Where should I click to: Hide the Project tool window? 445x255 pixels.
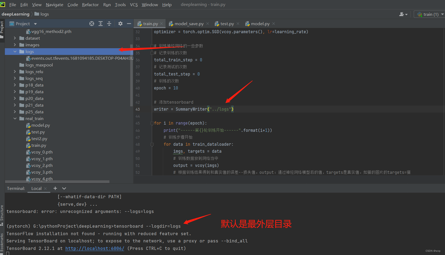click(129, 24)
